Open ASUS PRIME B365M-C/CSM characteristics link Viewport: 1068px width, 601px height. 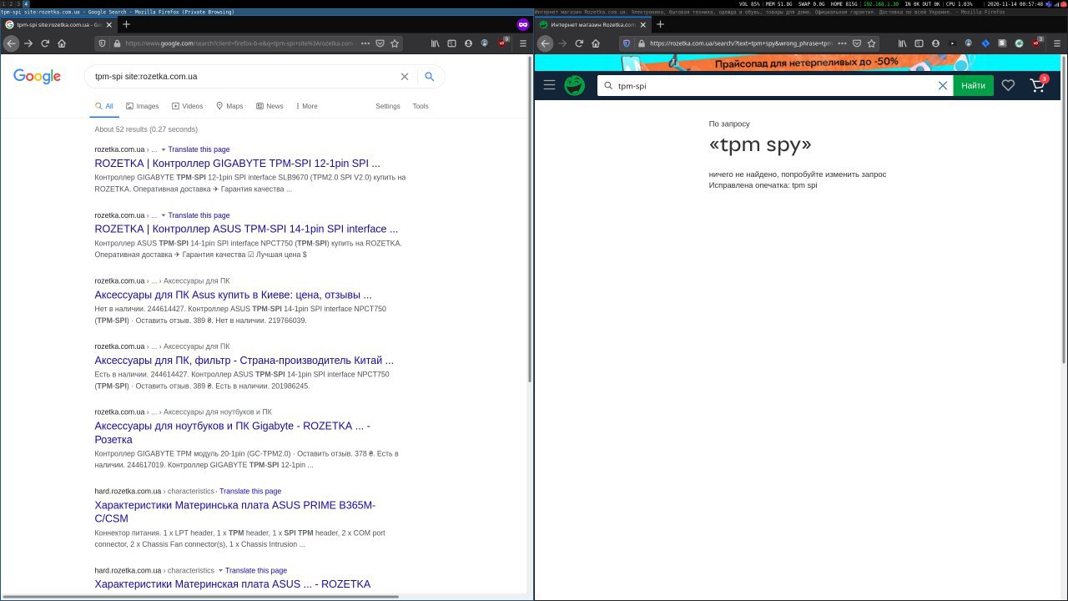[x=234, y=512]
